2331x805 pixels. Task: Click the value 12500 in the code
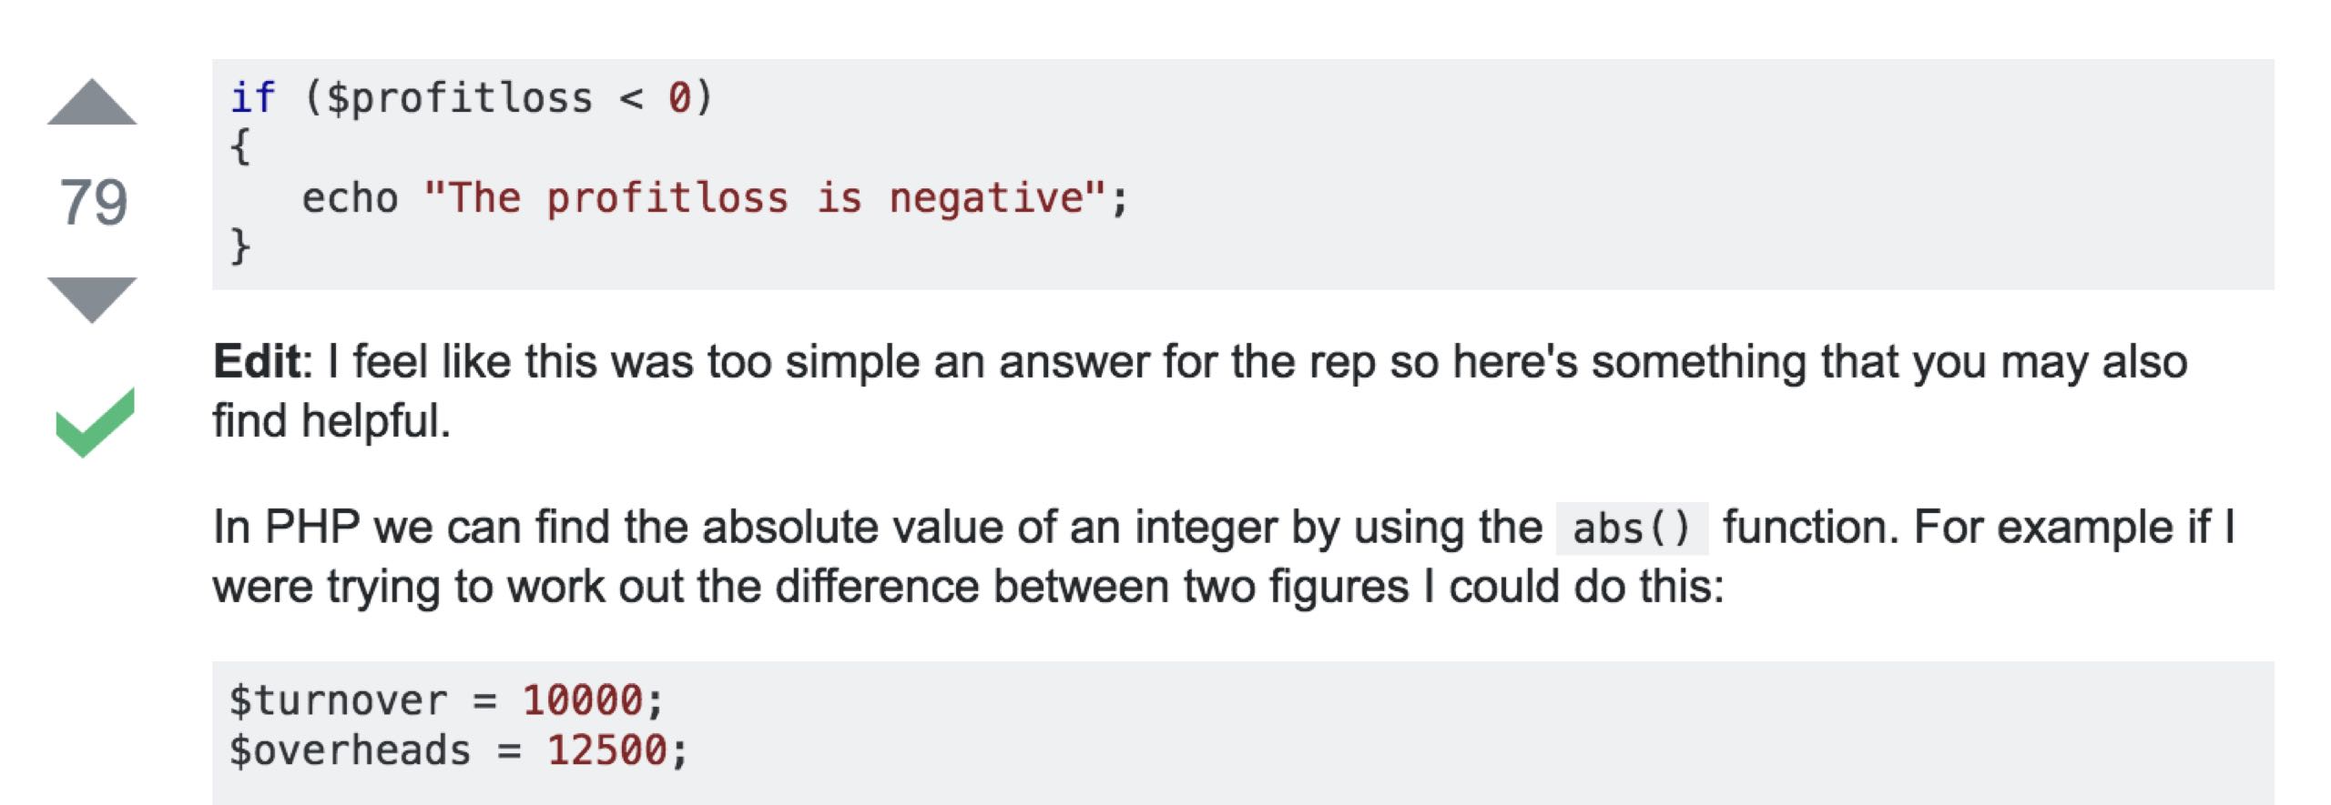[x=606, y=750]
